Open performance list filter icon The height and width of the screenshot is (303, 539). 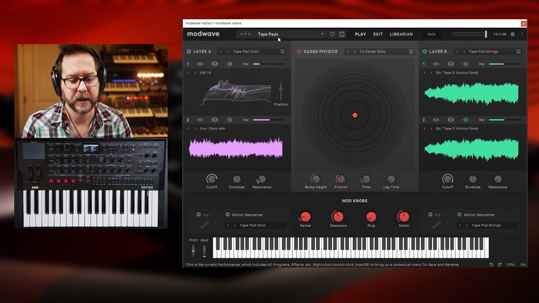(x=245, y=34)
